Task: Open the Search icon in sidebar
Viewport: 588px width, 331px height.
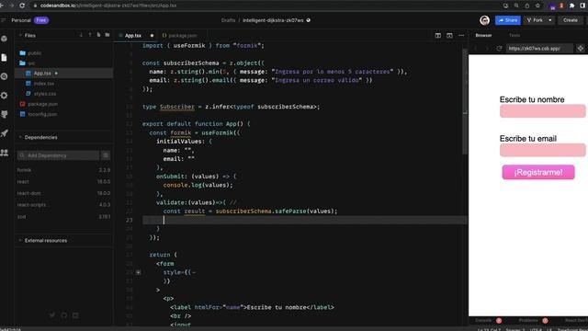Action: (4, 76)
